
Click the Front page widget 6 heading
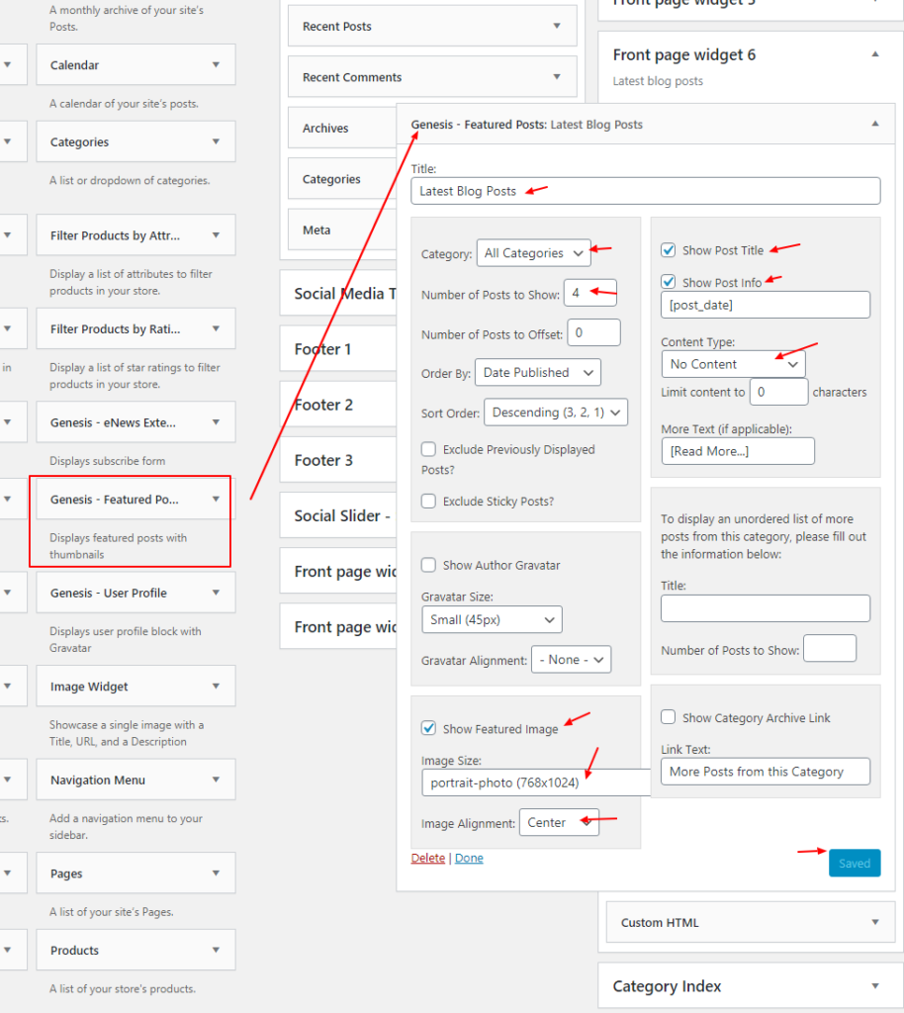(x=683, y=55)
